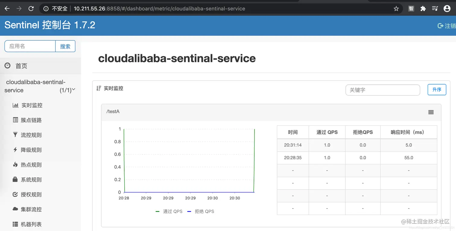Click the 智 extension icon
The height and width of the screenshot is (231, 456).
coord(411,9)
